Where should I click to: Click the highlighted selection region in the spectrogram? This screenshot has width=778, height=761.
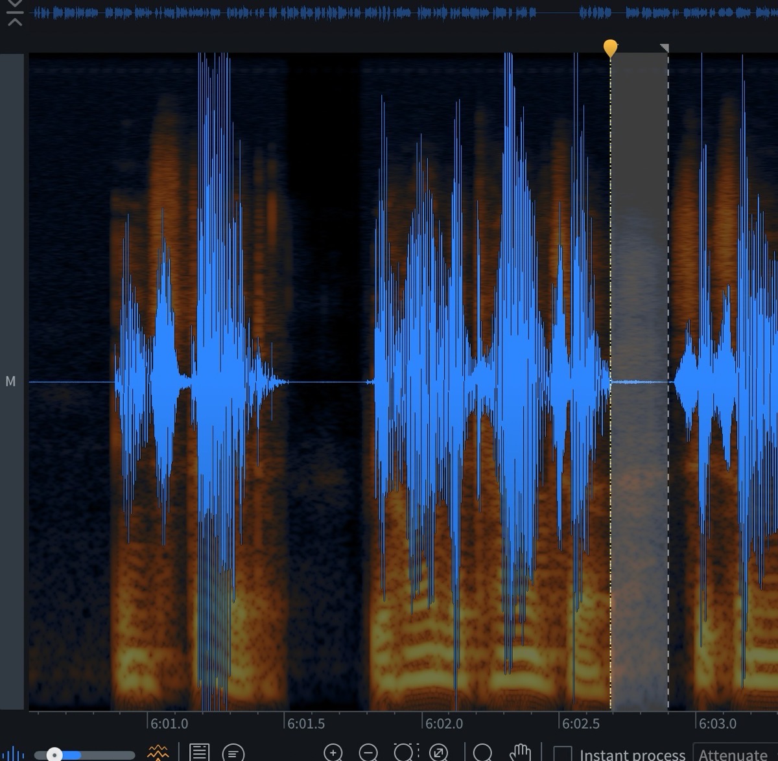coord(639,259)
